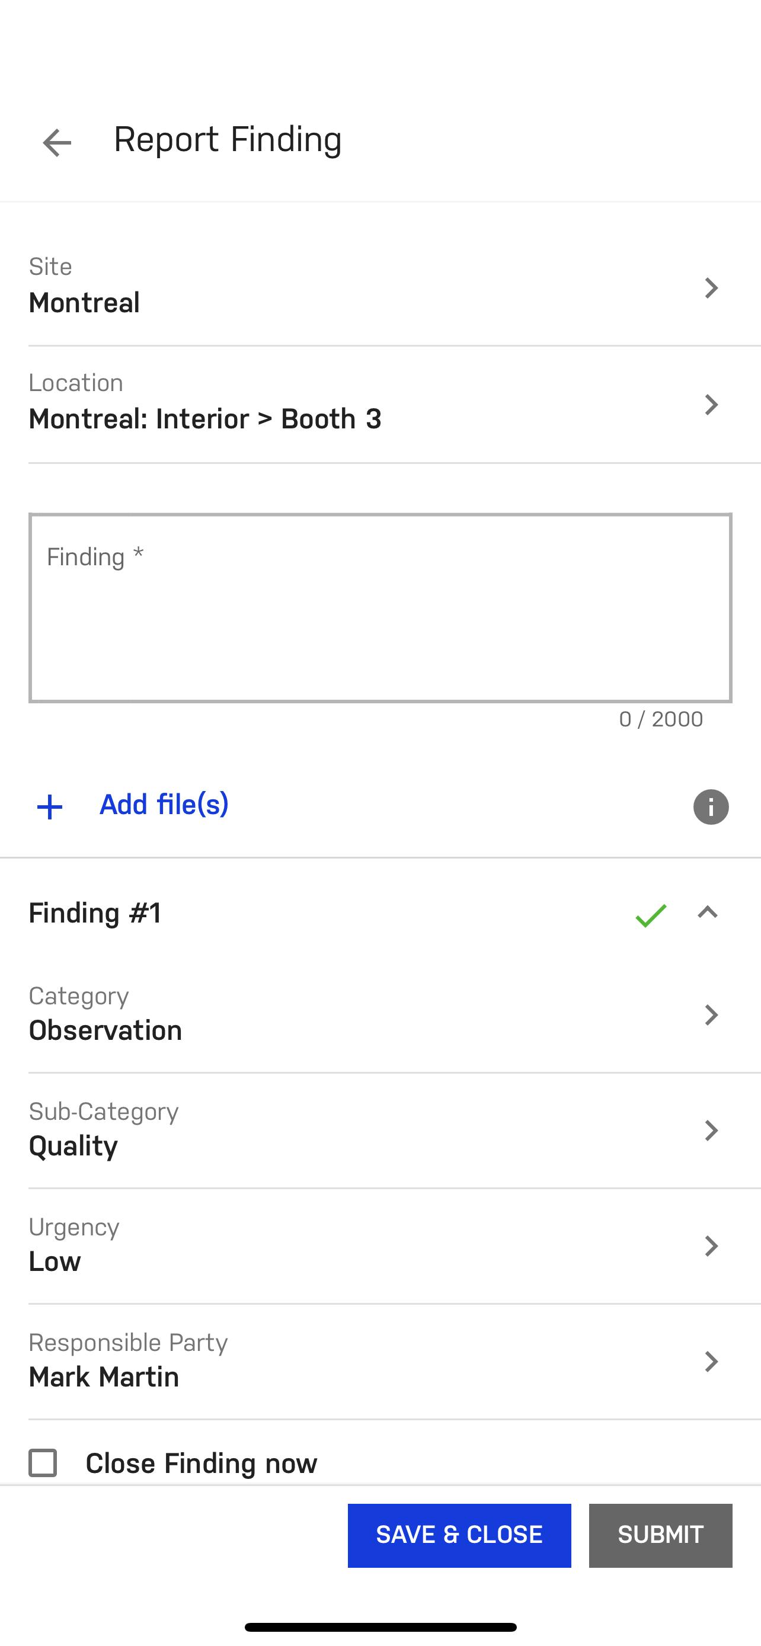Click the green checkmark on Finding #1
The width and height of the screenshot is (761, 1646).
tap(651, 915)
